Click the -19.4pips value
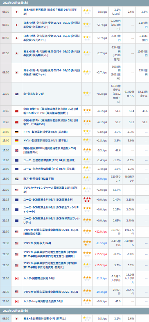Viewport: 149px width, 322px height. click(x=101, y=292)
